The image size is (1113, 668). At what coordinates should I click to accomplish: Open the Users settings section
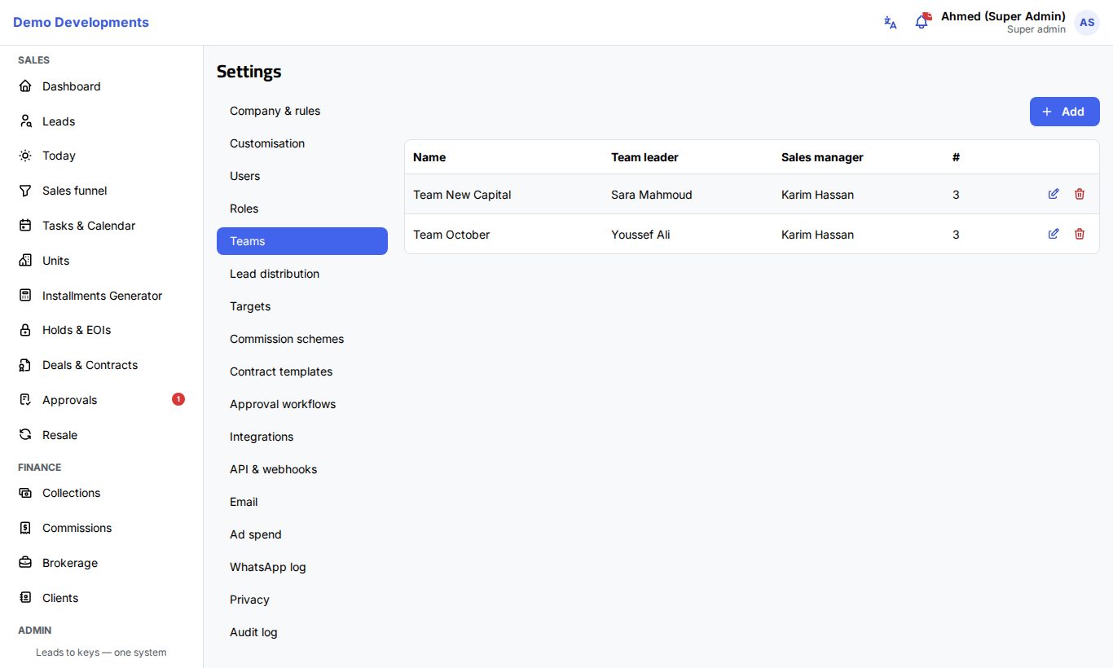pos(302,176)
